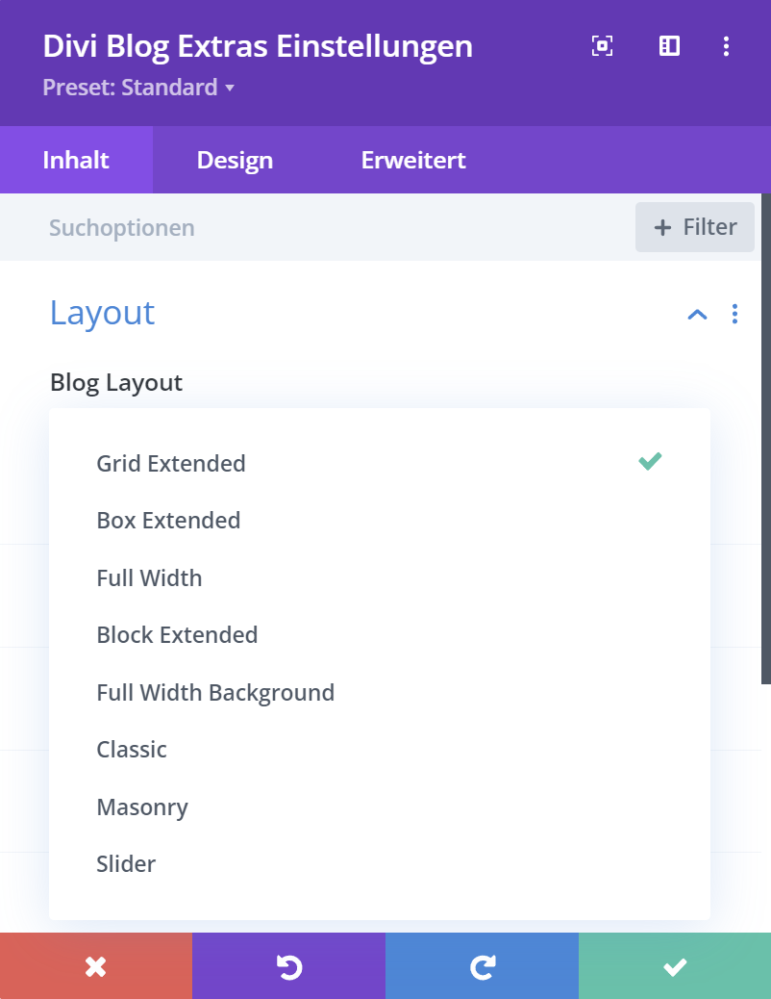The image size is (771, 999).
Task: Switch to the Design tab
Action: pos(235,160)
